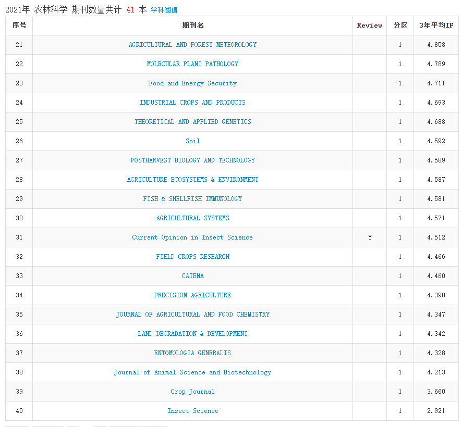Viewport: 462px width, 427px height.
Task: Select the IF value 4.581
Action: point(436,199)
